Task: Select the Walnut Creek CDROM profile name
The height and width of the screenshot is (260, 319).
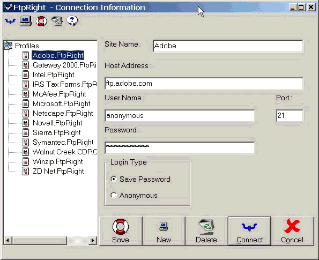Action: tap(65, 152)
